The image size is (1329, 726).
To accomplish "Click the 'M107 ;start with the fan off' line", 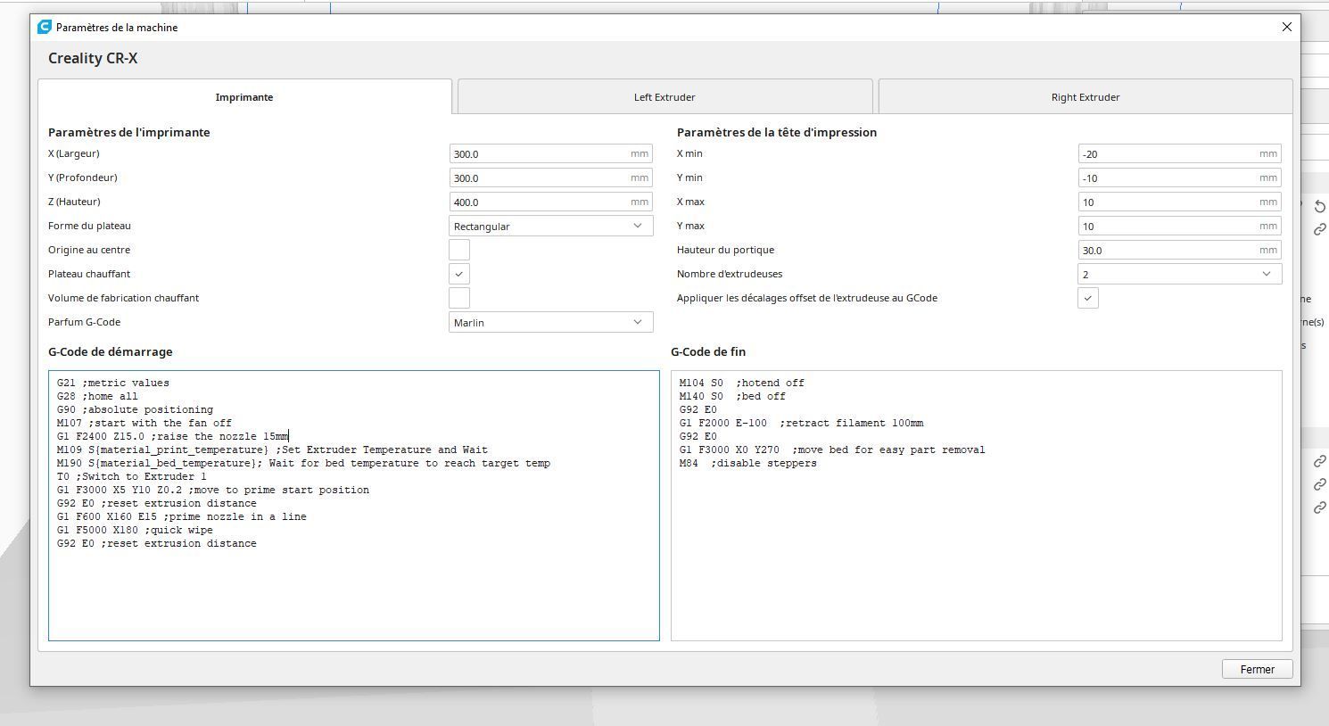I will [144, 423].
